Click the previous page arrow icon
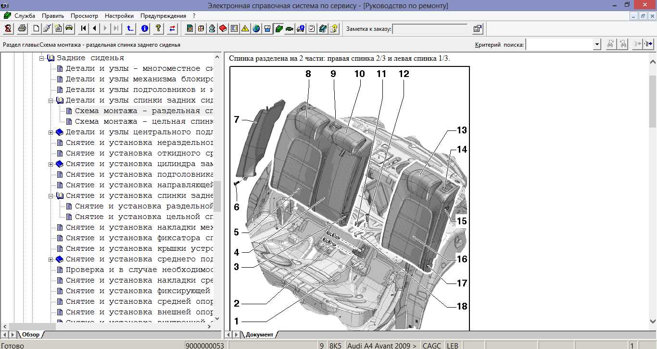Image resolution: width=657 pixels, height=349 pixels. point(95,28)
